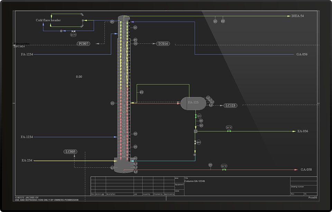Select the XV valve under vessel FA-123
332x212 pixels.
(x=196, y=116)
